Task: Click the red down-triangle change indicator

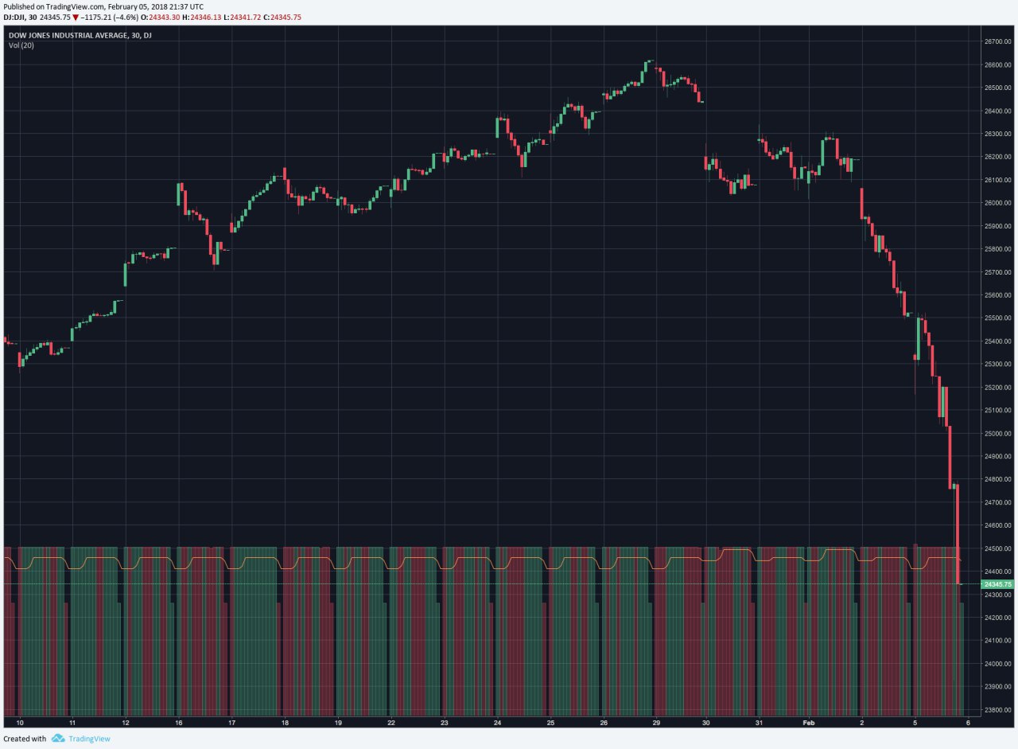Action: [76, 17]
